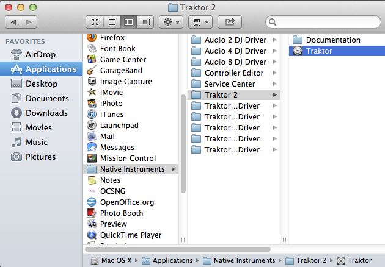Click the Share toolbar button
Viewport: 385px width, 267px height.
(230, 22)
